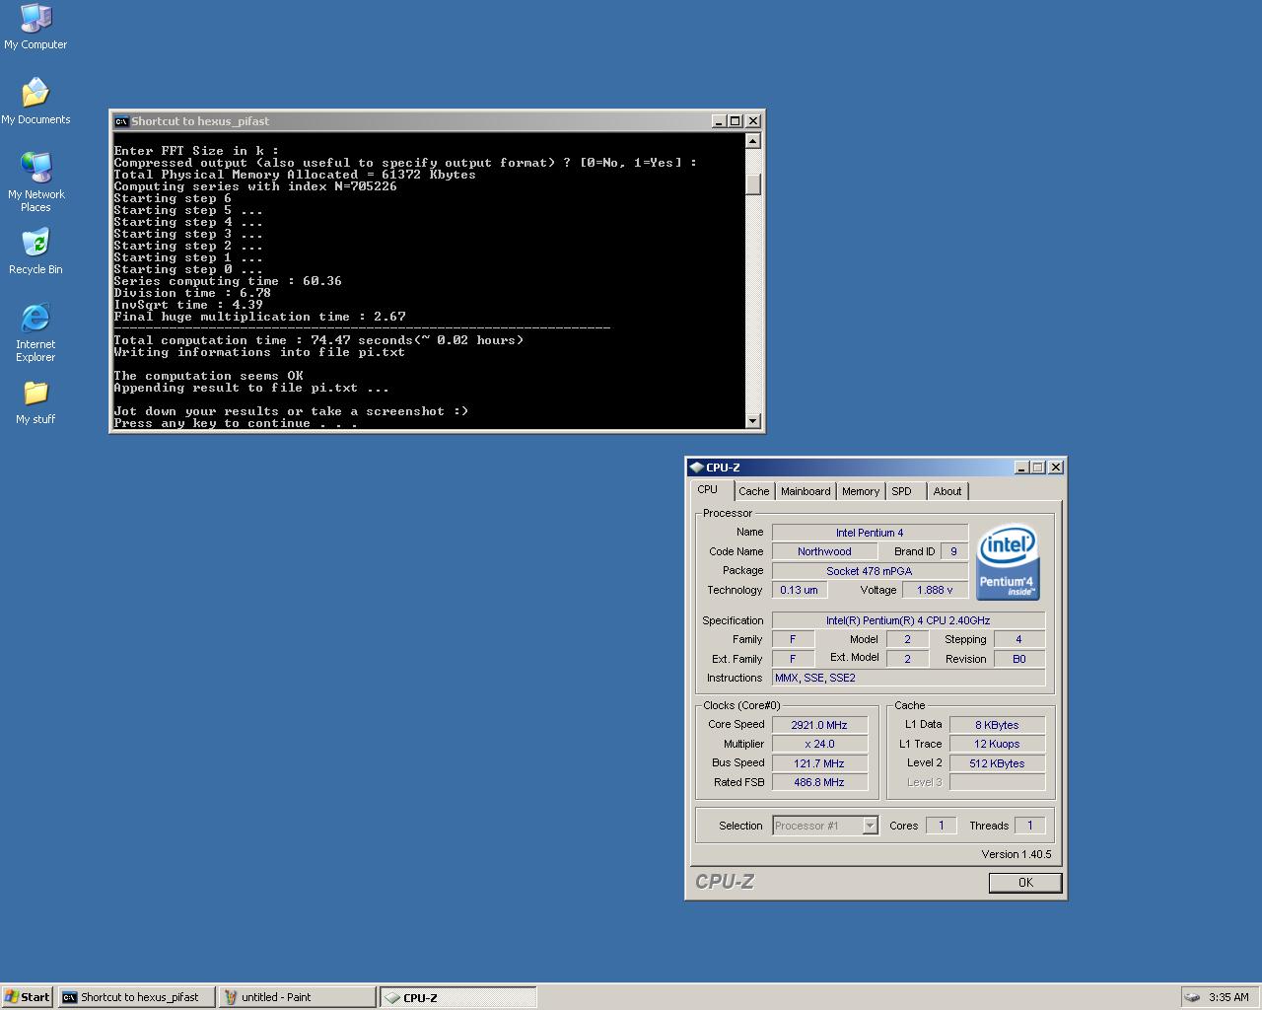Click 'Total computation time : 74.47 seconds' line

pos(318,340)
